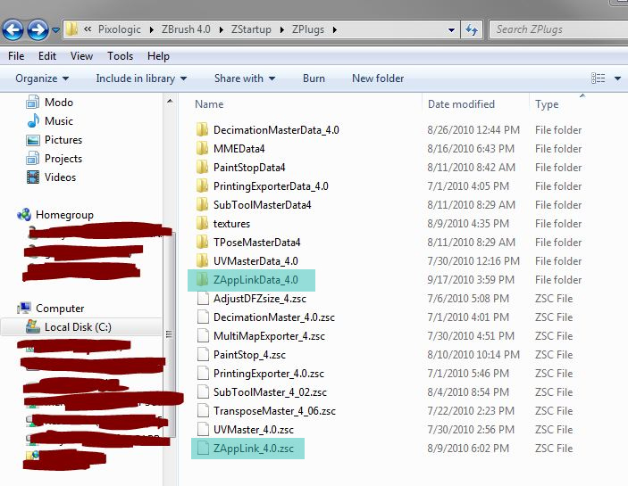Go forward with the blue Forward arrow
This screenshot has height=486, width=628.
pyautogui.click(x=38, y=29)
